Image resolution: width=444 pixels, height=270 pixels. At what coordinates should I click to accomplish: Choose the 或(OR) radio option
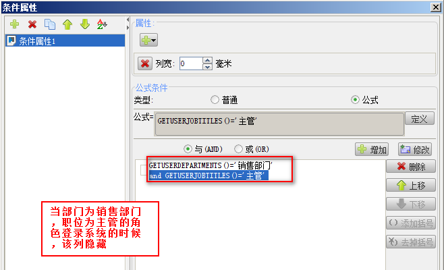click(238, 149)
